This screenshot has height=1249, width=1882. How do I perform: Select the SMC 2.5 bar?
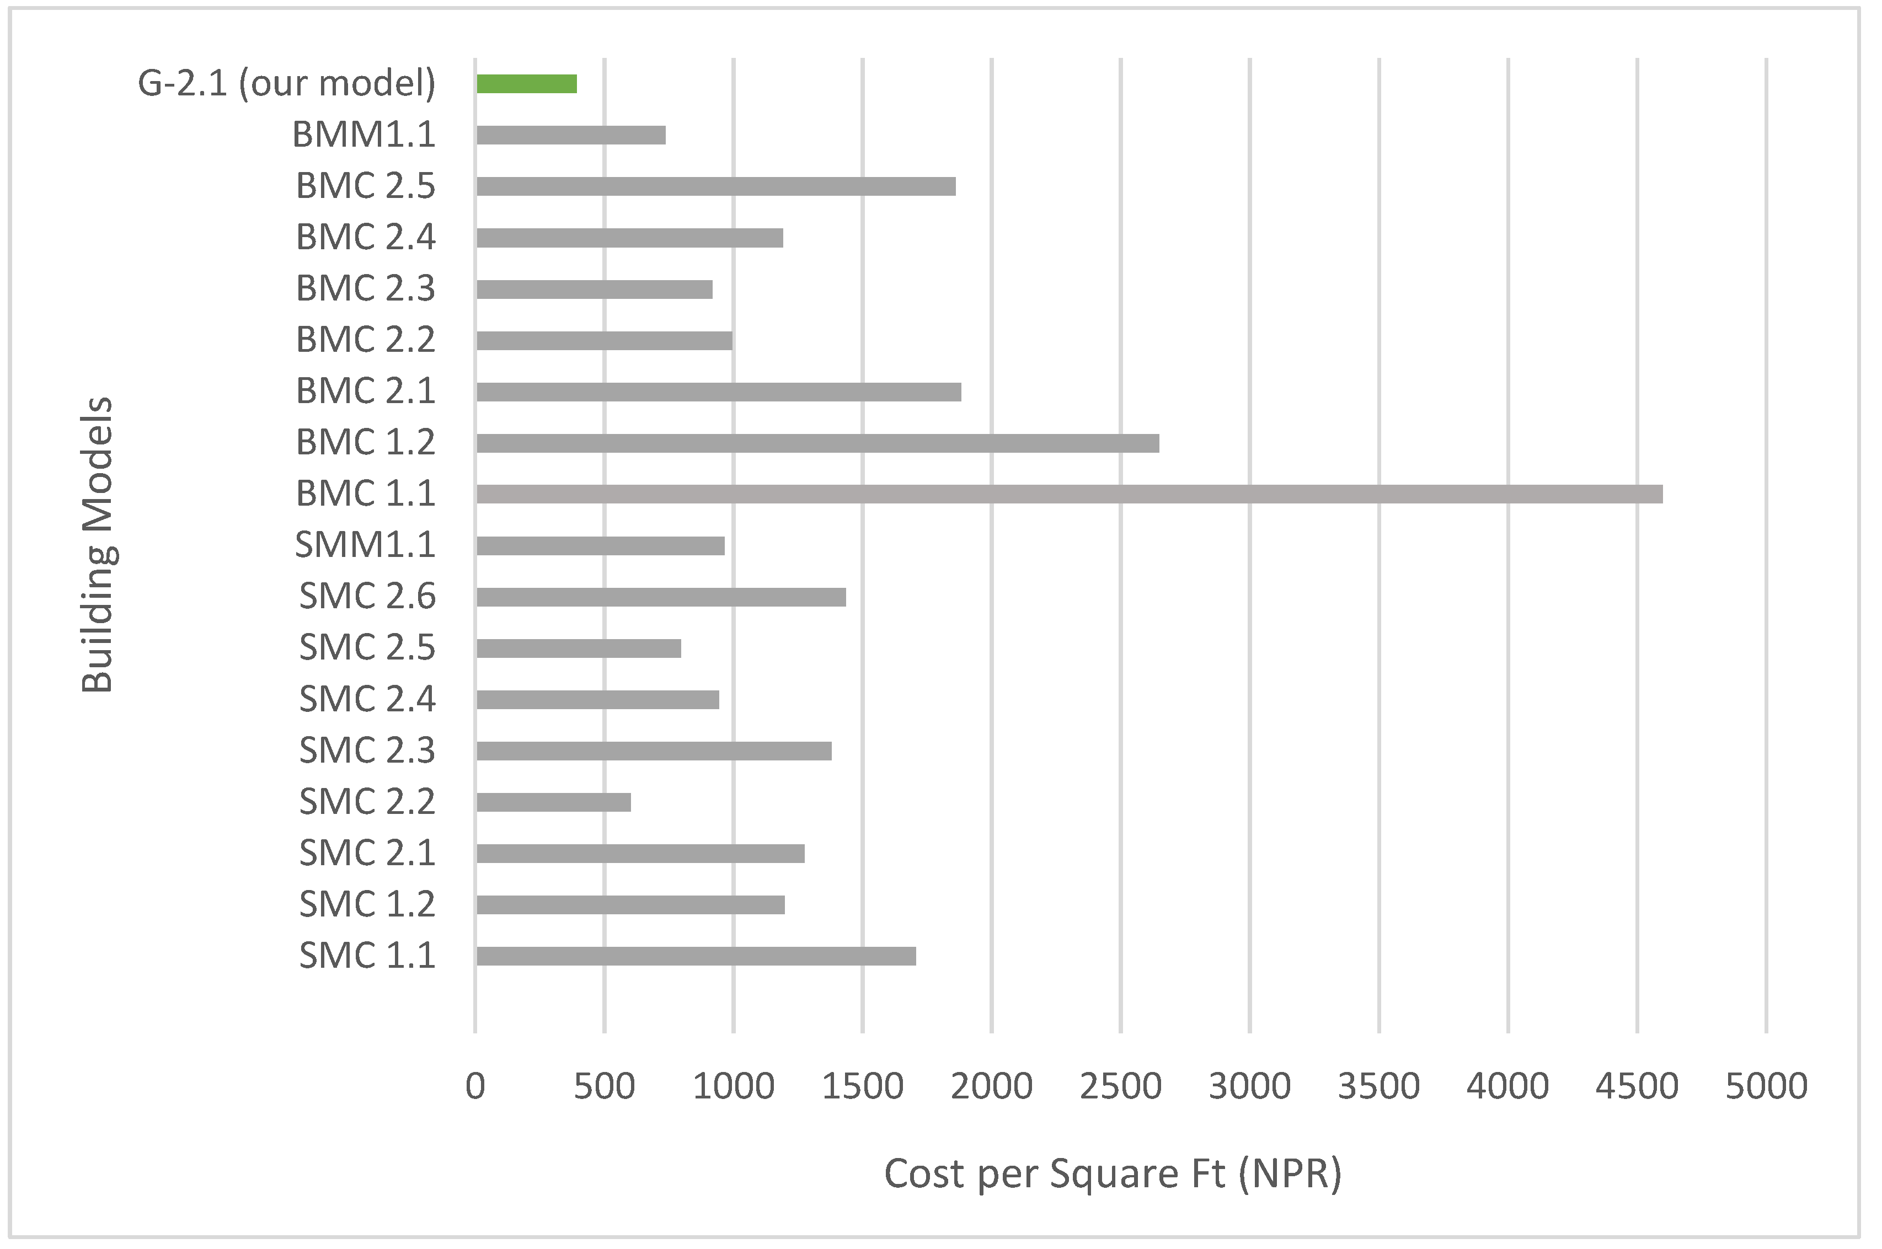point(579,648)
